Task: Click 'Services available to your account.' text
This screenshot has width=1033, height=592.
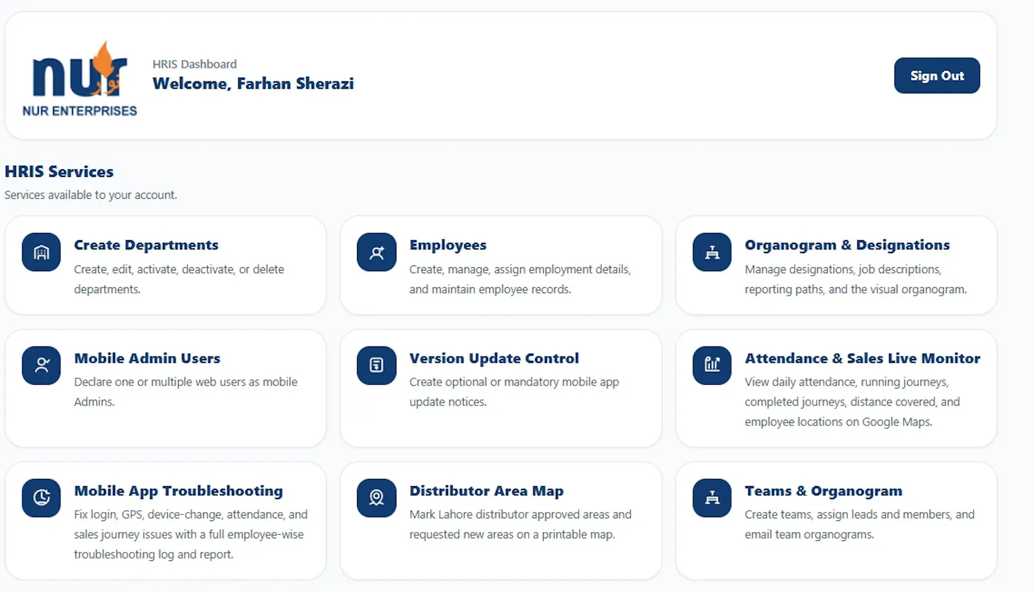Action: click(90, 194)
